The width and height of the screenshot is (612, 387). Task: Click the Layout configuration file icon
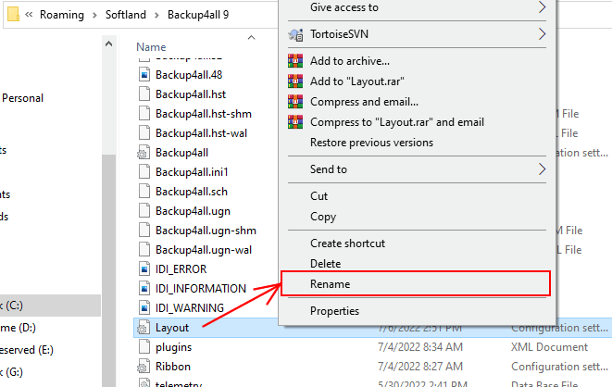pos(144,328)
